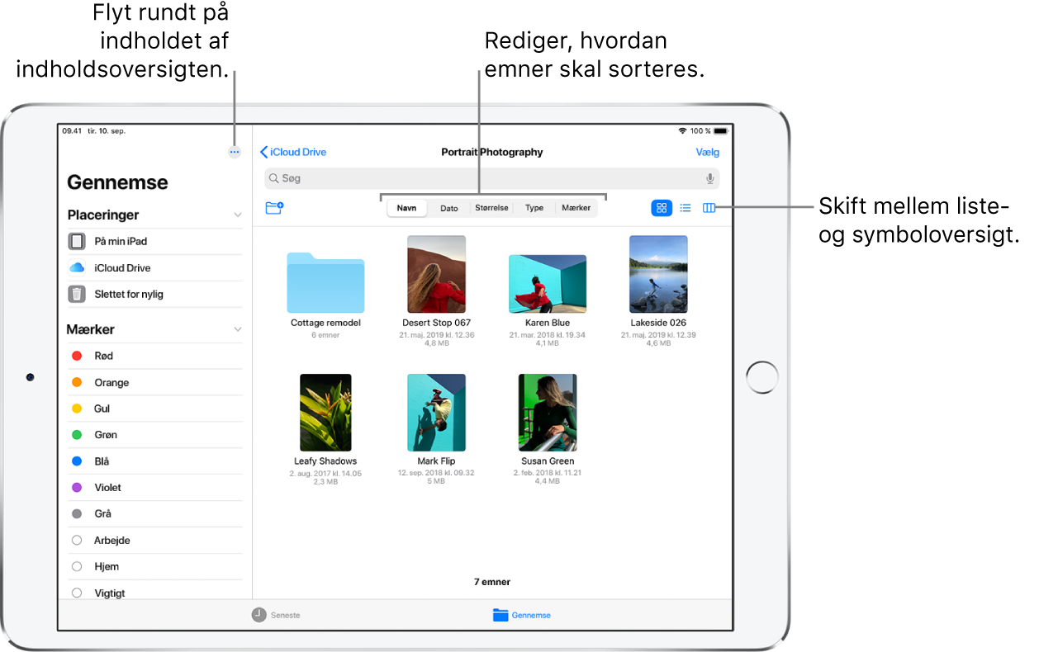
Task: Switch to icon grid view
Action: click(x=662, y=208)
